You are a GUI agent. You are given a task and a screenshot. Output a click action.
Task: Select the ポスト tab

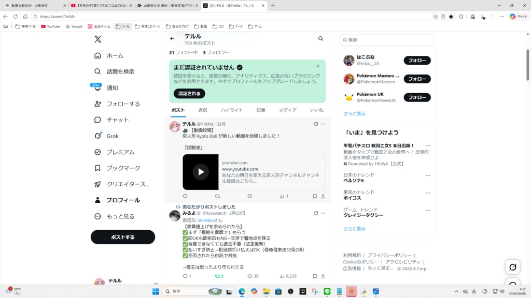coord(178,110)
